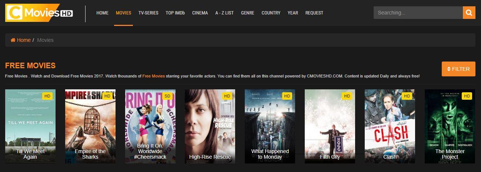481x172 pixels.
Task: Open What Happened to Monday poster
Action: point(270,126)
